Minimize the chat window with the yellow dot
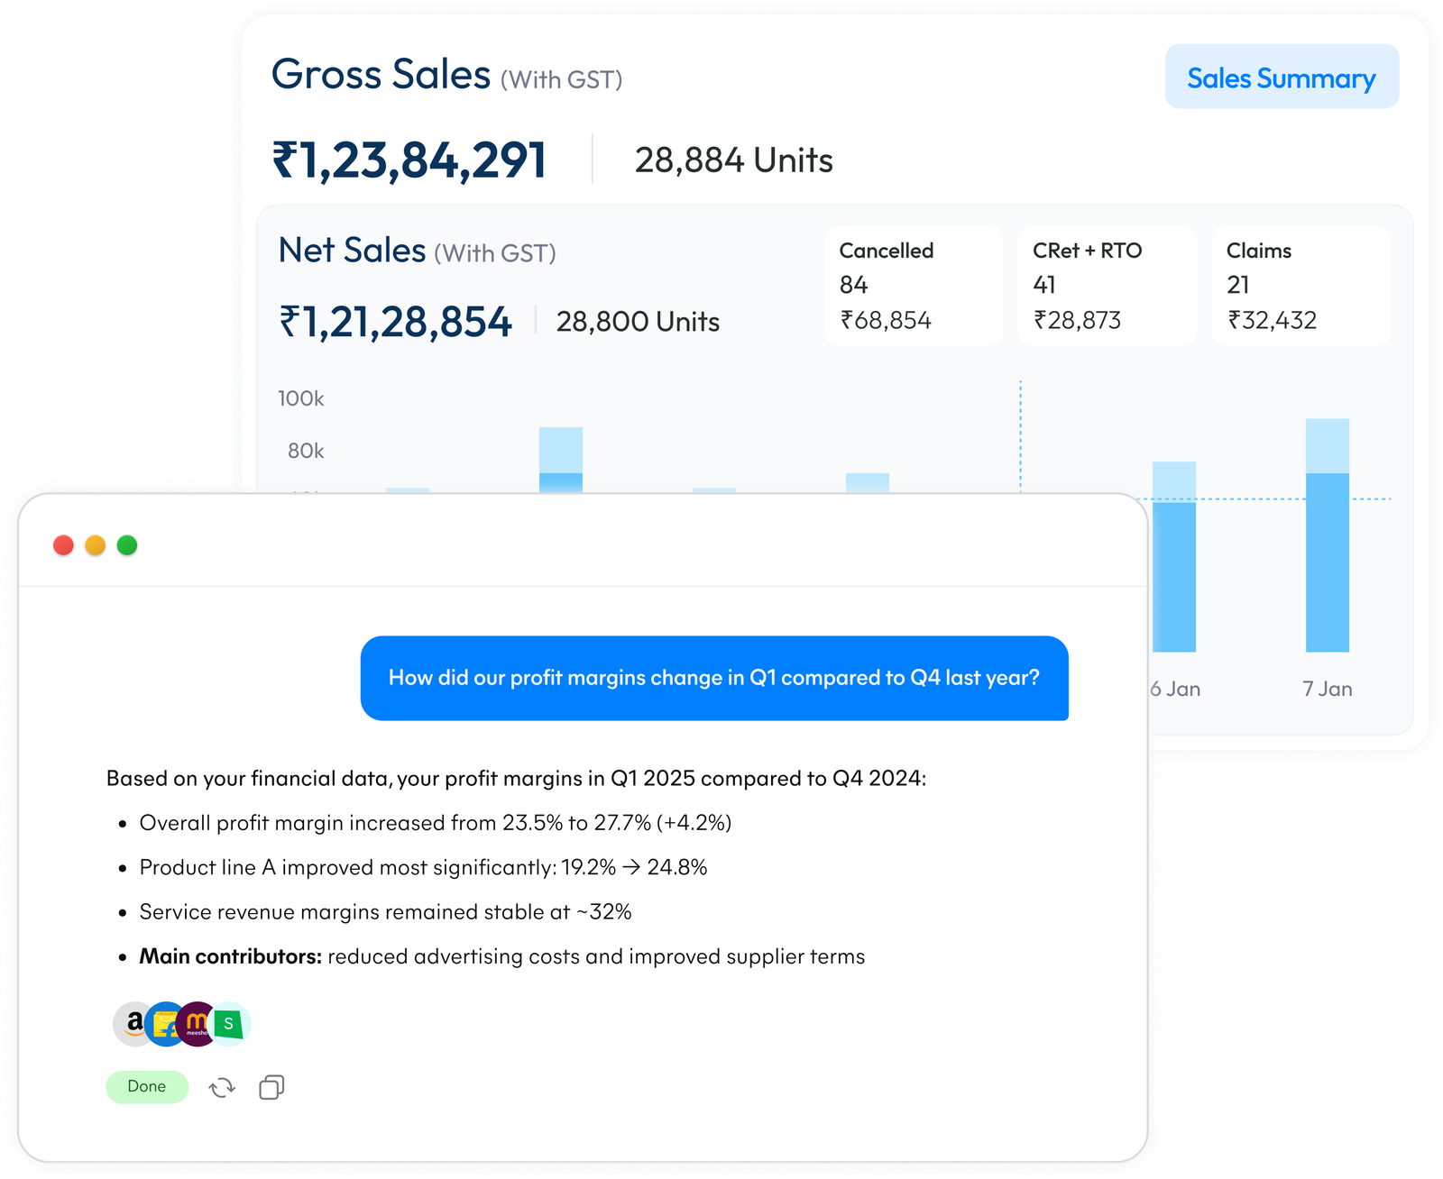The image size is (1443, 1179). [x=96, y=545]
